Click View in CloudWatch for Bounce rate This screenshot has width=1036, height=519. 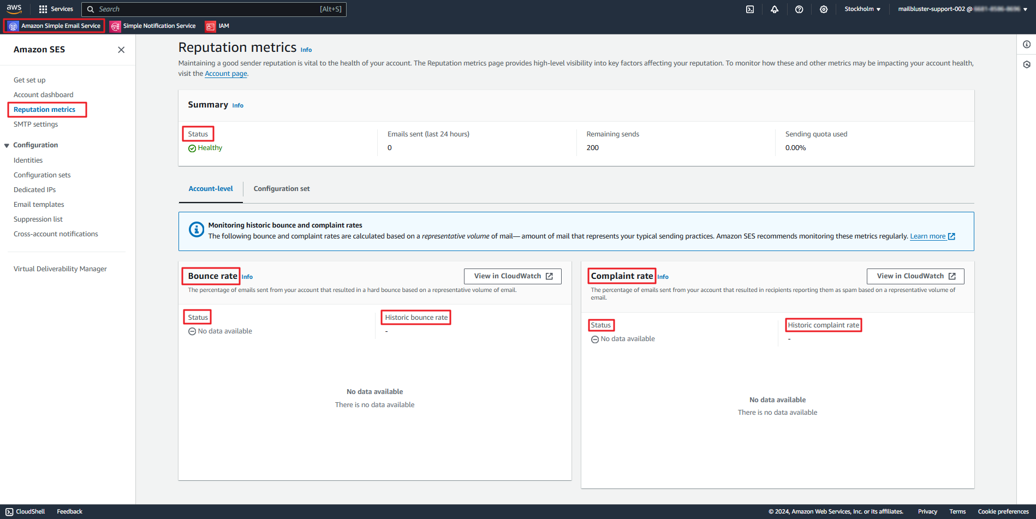point(513,276)
